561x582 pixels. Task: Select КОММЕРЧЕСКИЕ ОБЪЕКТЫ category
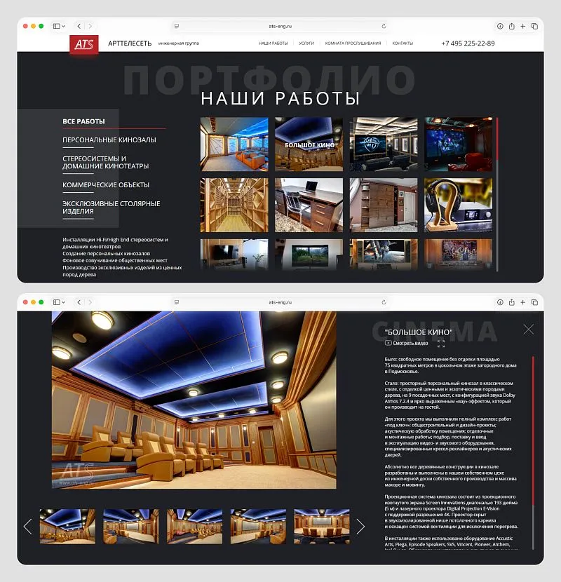point(106,185)
